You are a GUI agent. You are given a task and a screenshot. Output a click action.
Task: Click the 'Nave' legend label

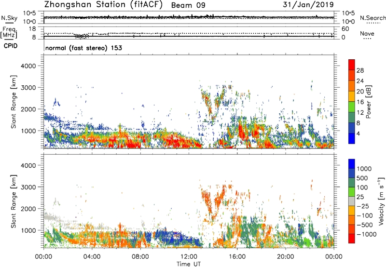point(367,33)
